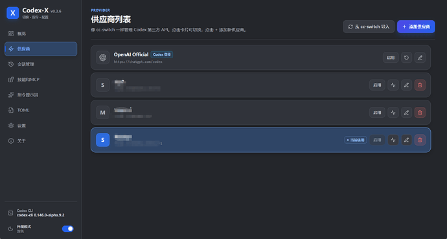447x239 pixels.
Task: Click the Codex CLI terminal icon
Action: pos(10,213)
